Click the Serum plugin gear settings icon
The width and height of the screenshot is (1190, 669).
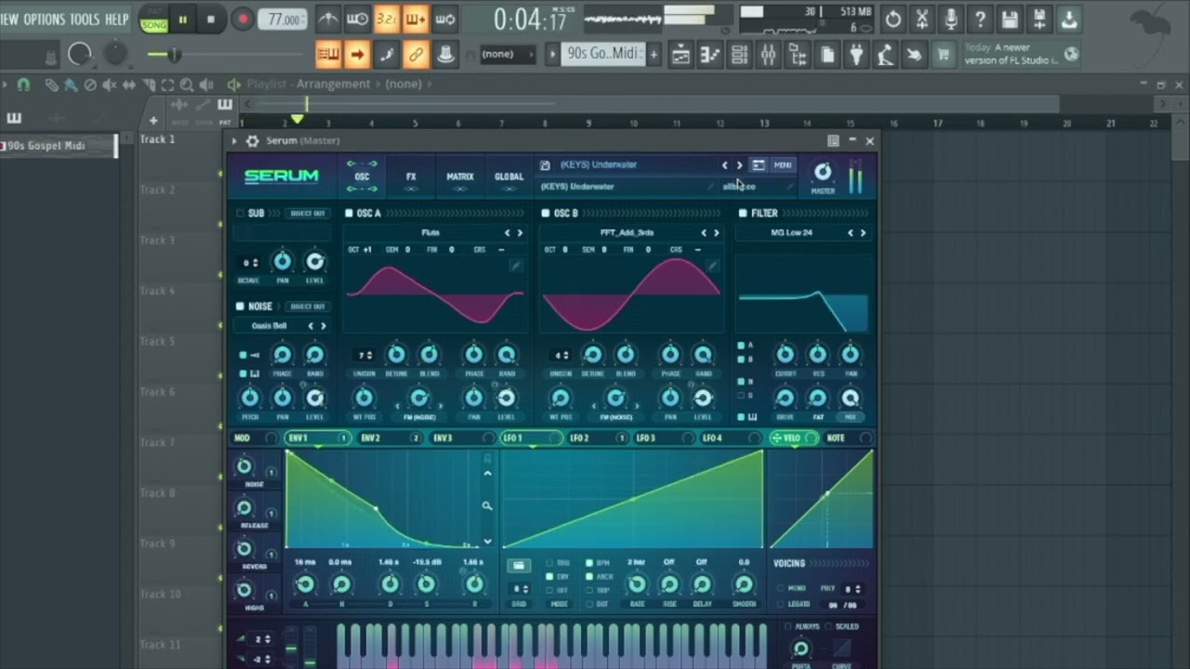click(252, 141)
